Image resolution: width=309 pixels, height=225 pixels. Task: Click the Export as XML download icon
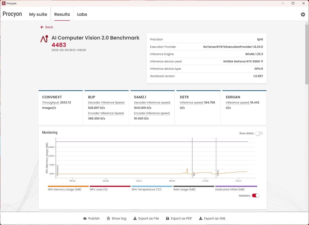click(201, 218)
